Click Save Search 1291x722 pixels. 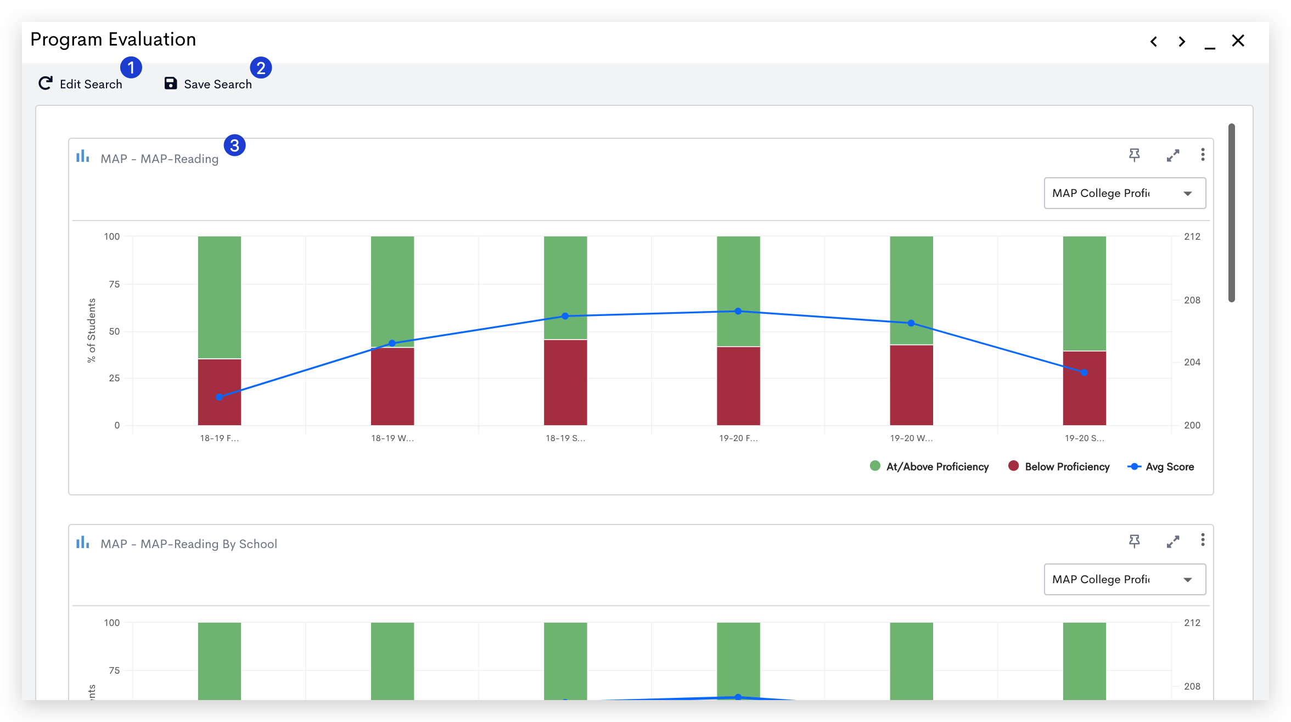(208, 83)
